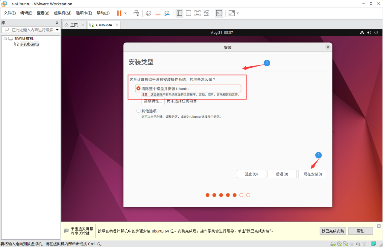
Task: Collapse the 我的计算机 tree node
Action: [5, 39]
